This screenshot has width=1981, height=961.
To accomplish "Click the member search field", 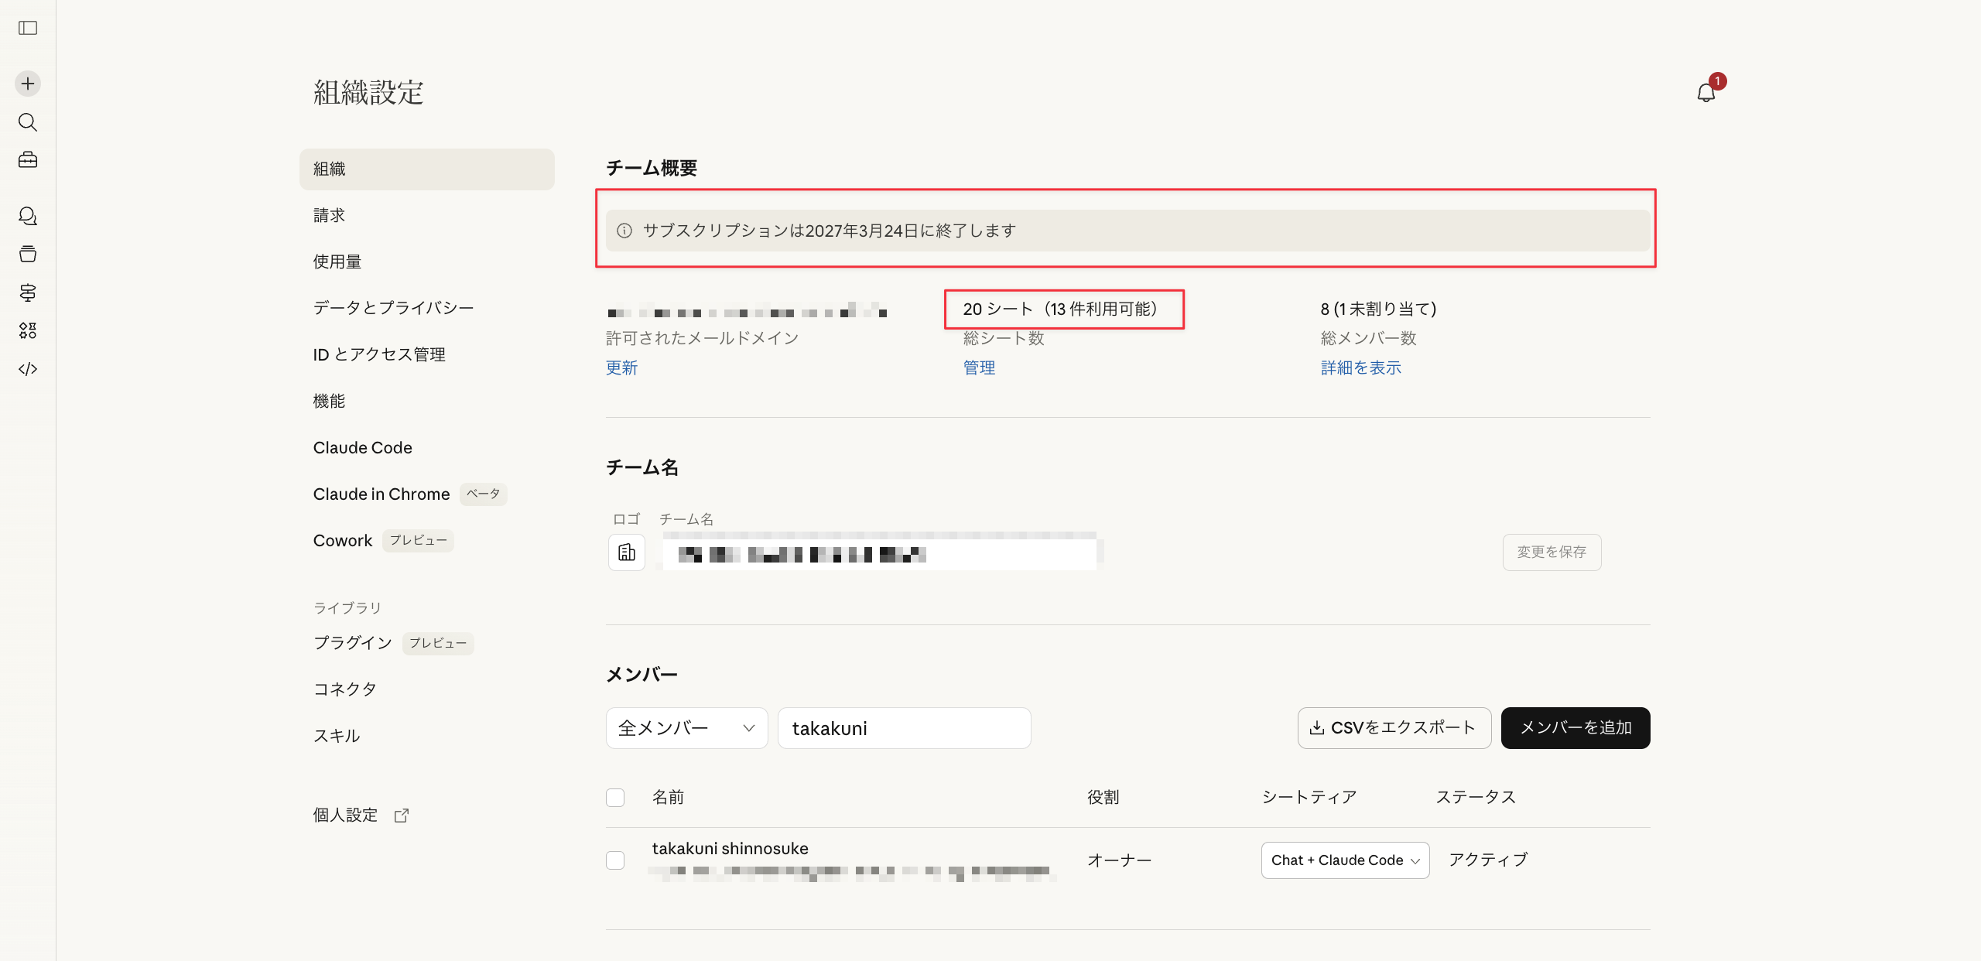I will click(904, 728).
